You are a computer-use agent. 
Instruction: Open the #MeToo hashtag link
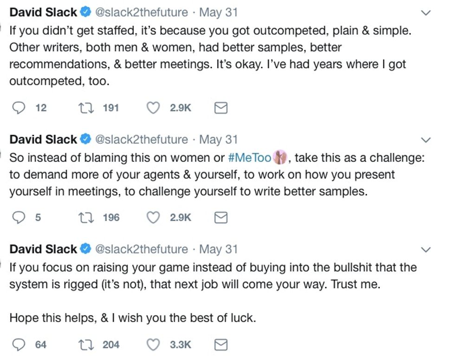(250, 158)
